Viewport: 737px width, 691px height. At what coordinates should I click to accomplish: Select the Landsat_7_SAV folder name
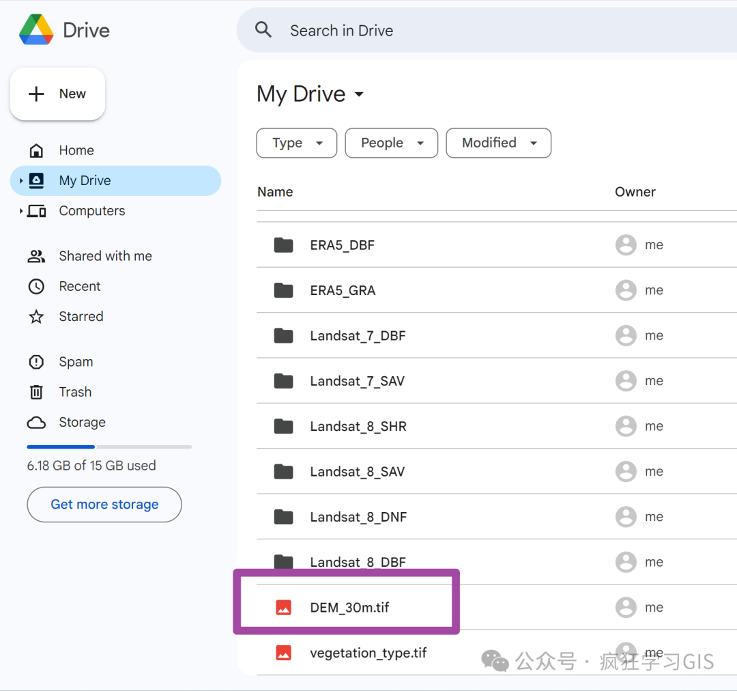(357, 381)
